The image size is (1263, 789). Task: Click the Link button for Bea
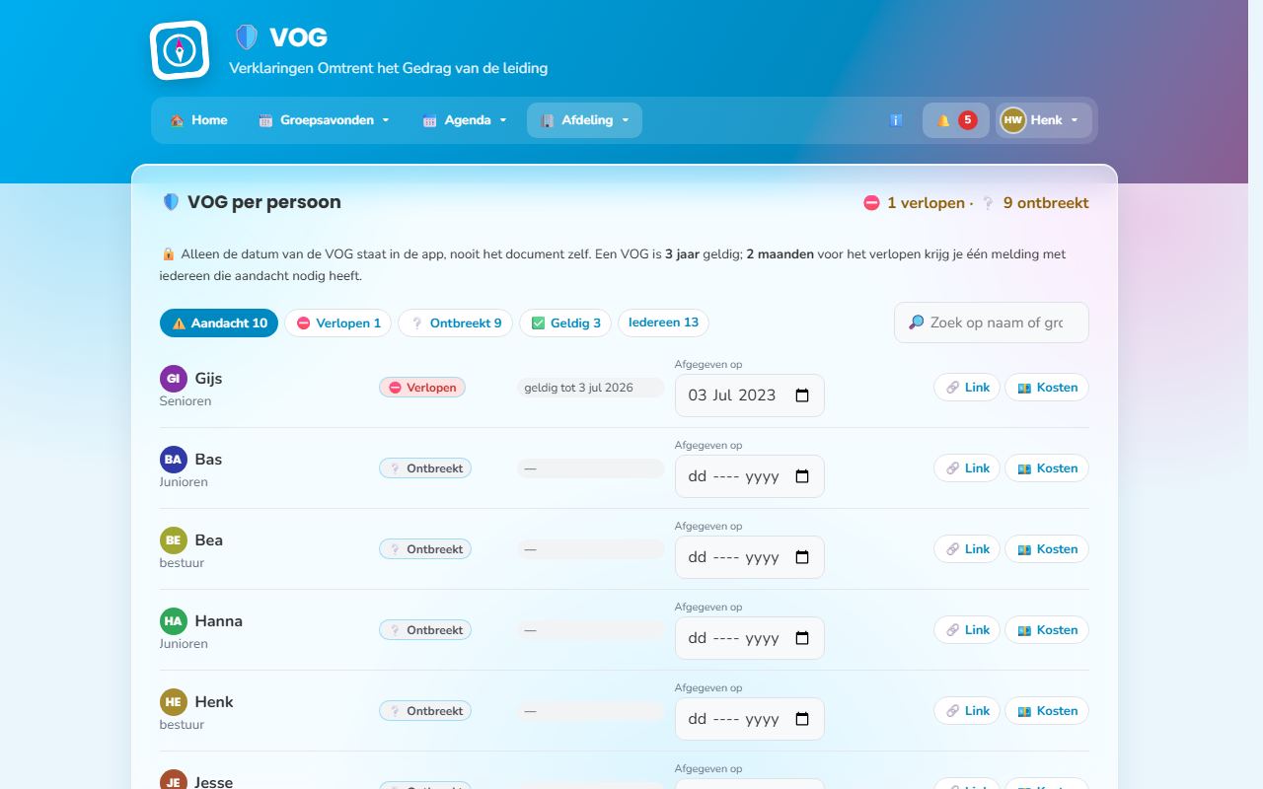[967, 549]
